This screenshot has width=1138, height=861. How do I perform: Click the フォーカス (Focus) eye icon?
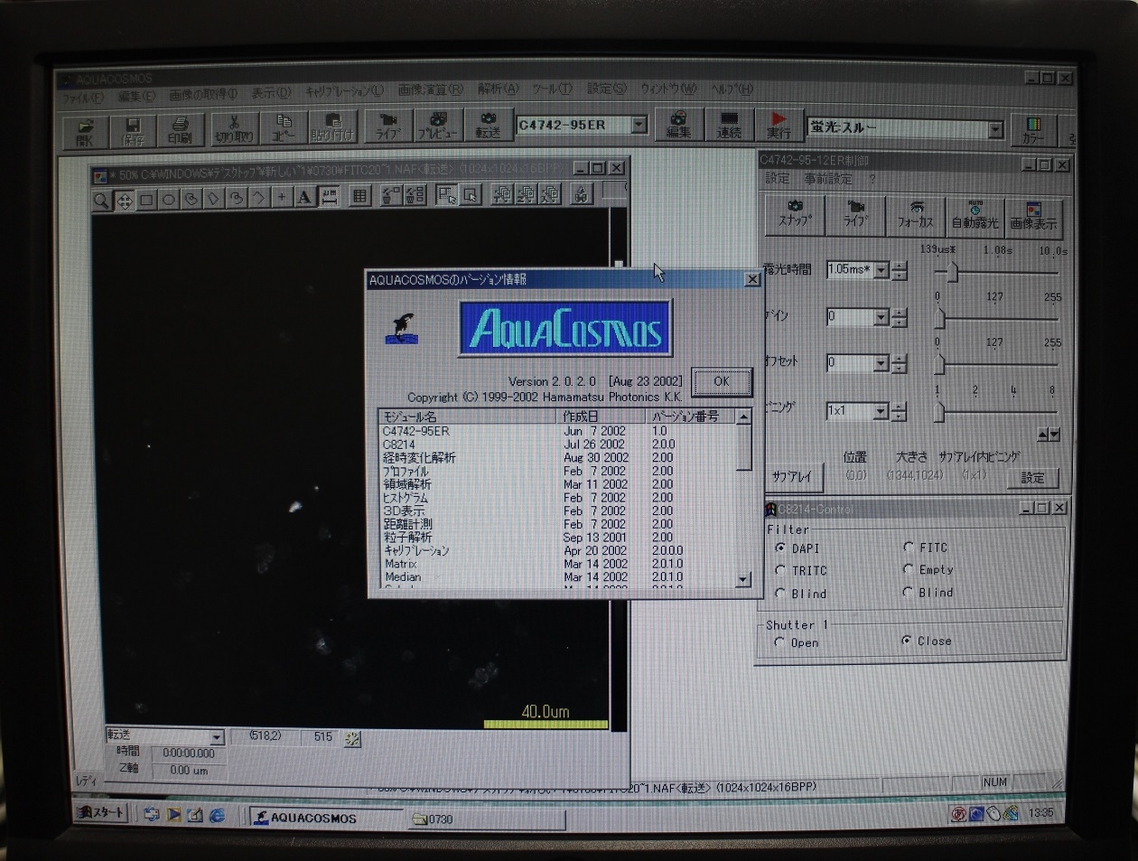915,215
